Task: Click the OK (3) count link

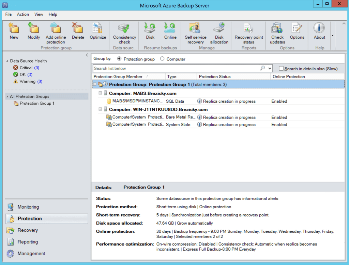Action: (30, 74)
